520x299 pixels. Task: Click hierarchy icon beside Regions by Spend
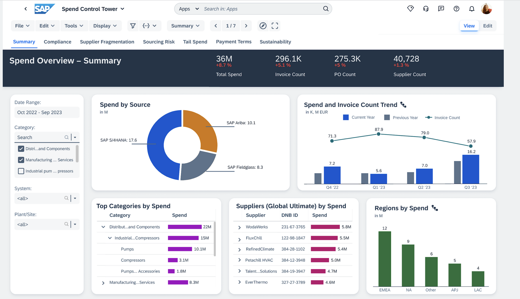(x=435, y=208)
